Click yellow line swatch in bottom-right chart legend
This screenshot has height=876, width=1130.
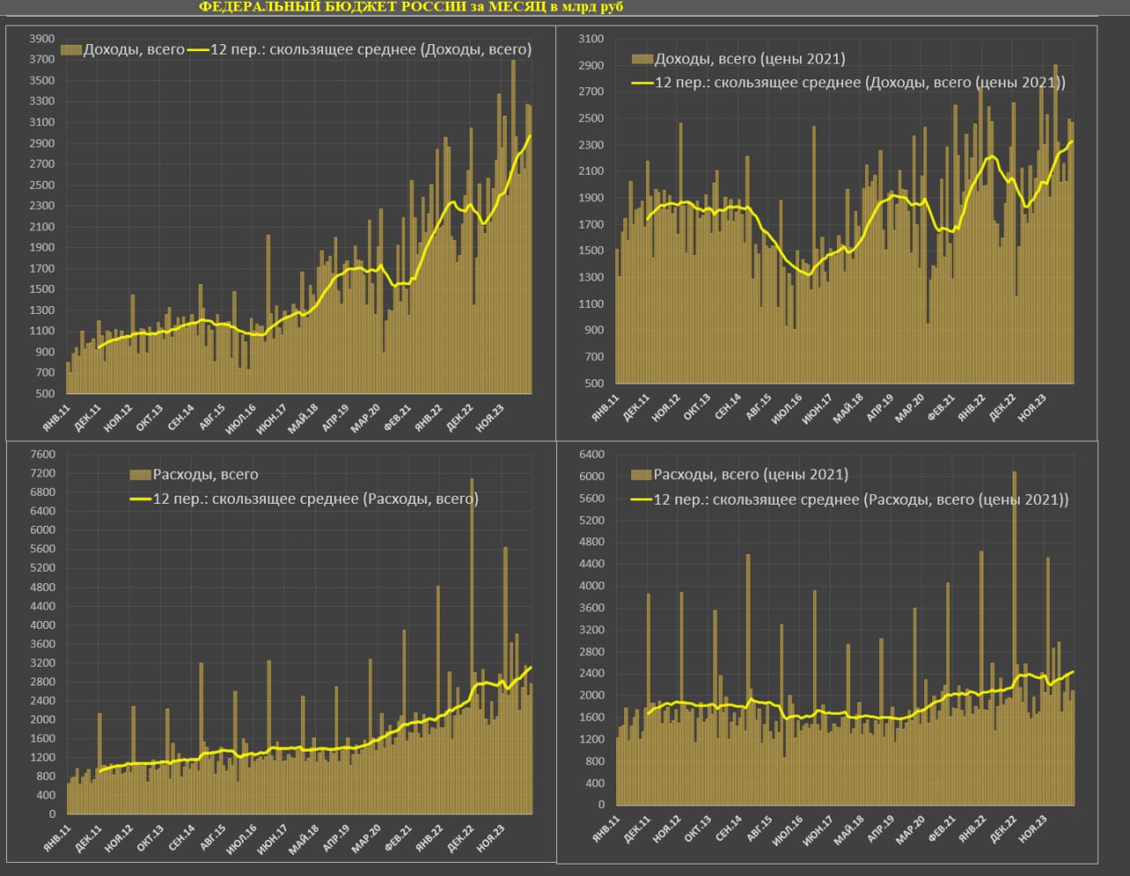point(642,499)
